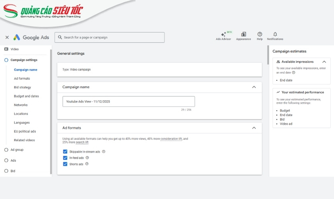Collapse the Ad formats section
Viewport: 334px width, 199px height.
(x=254, y=128)
